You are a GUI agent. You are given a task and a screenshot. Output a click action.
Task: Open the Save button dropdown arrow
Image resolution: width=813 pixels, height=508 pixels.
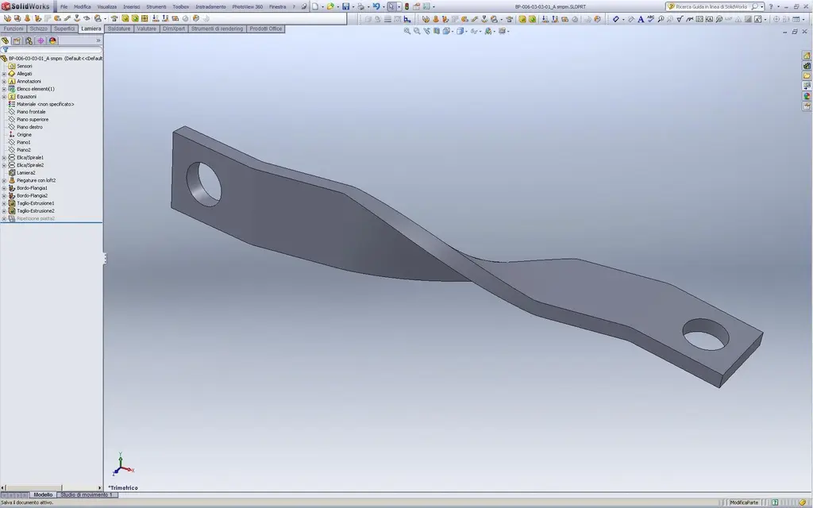pos(353,6)
